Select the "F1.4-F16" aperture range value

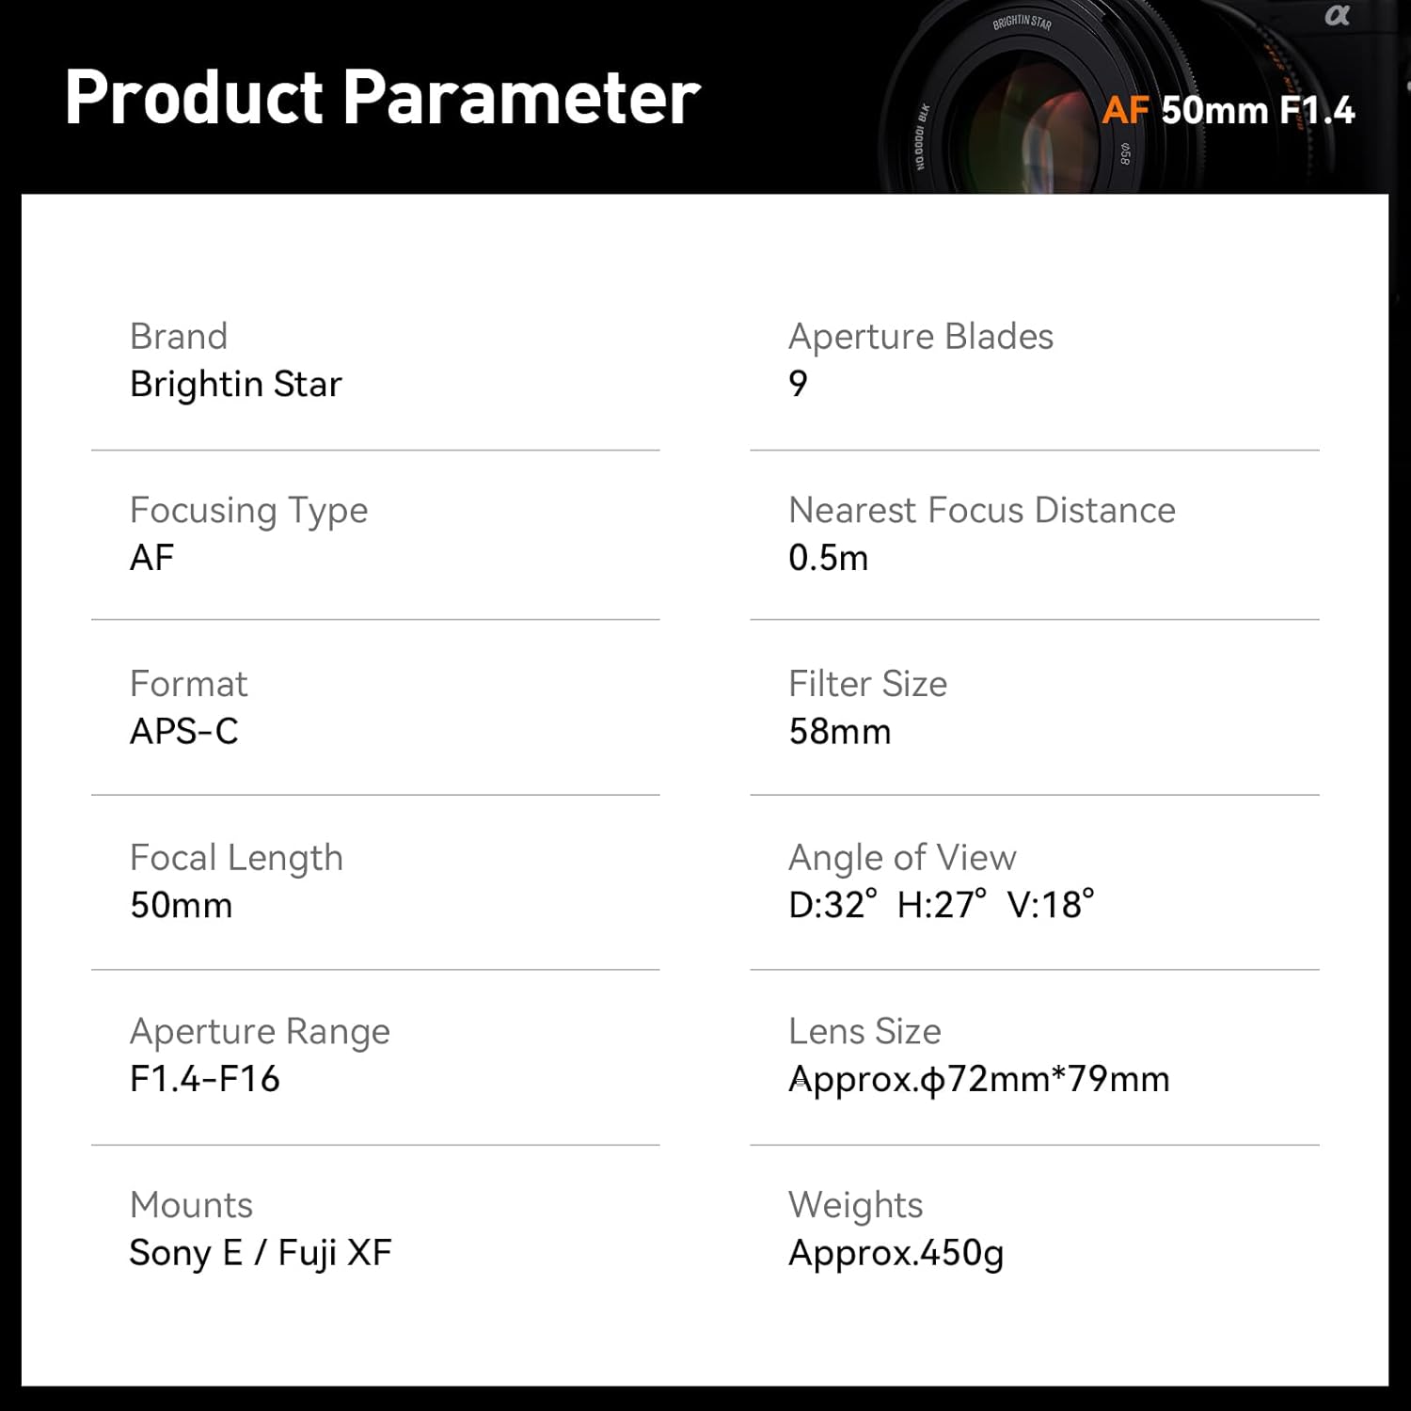(x=205, y=1078)
